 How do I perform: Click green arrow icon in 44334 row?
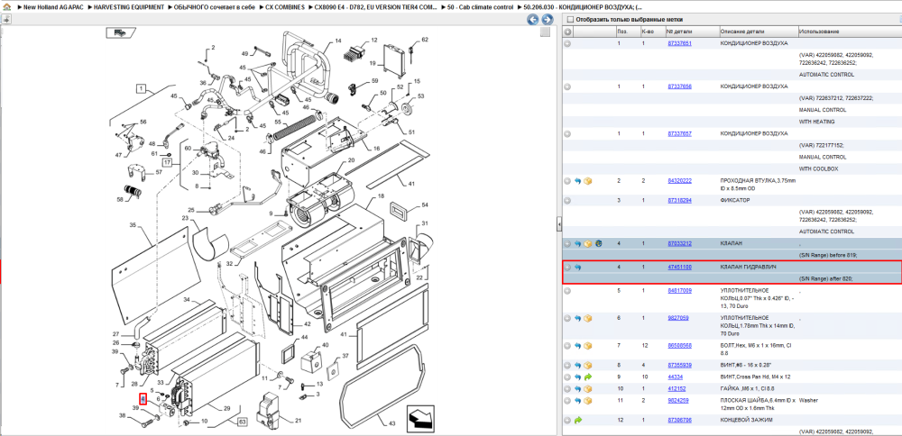point(588,377)
